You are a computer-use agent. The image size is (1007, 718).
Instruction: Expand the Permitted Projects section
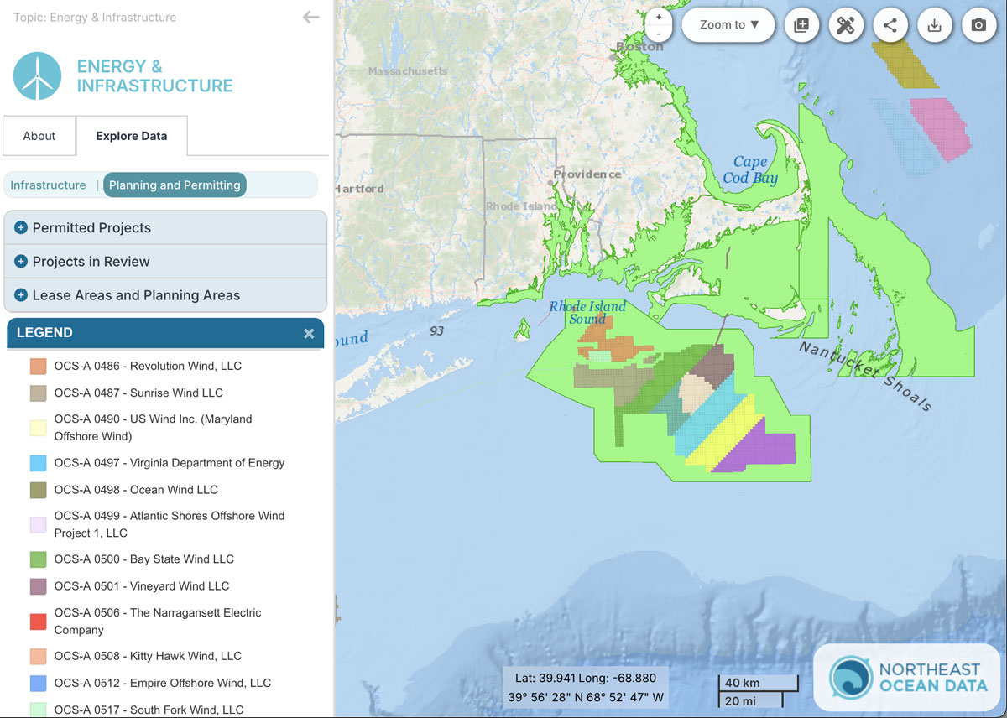point(165,228)
